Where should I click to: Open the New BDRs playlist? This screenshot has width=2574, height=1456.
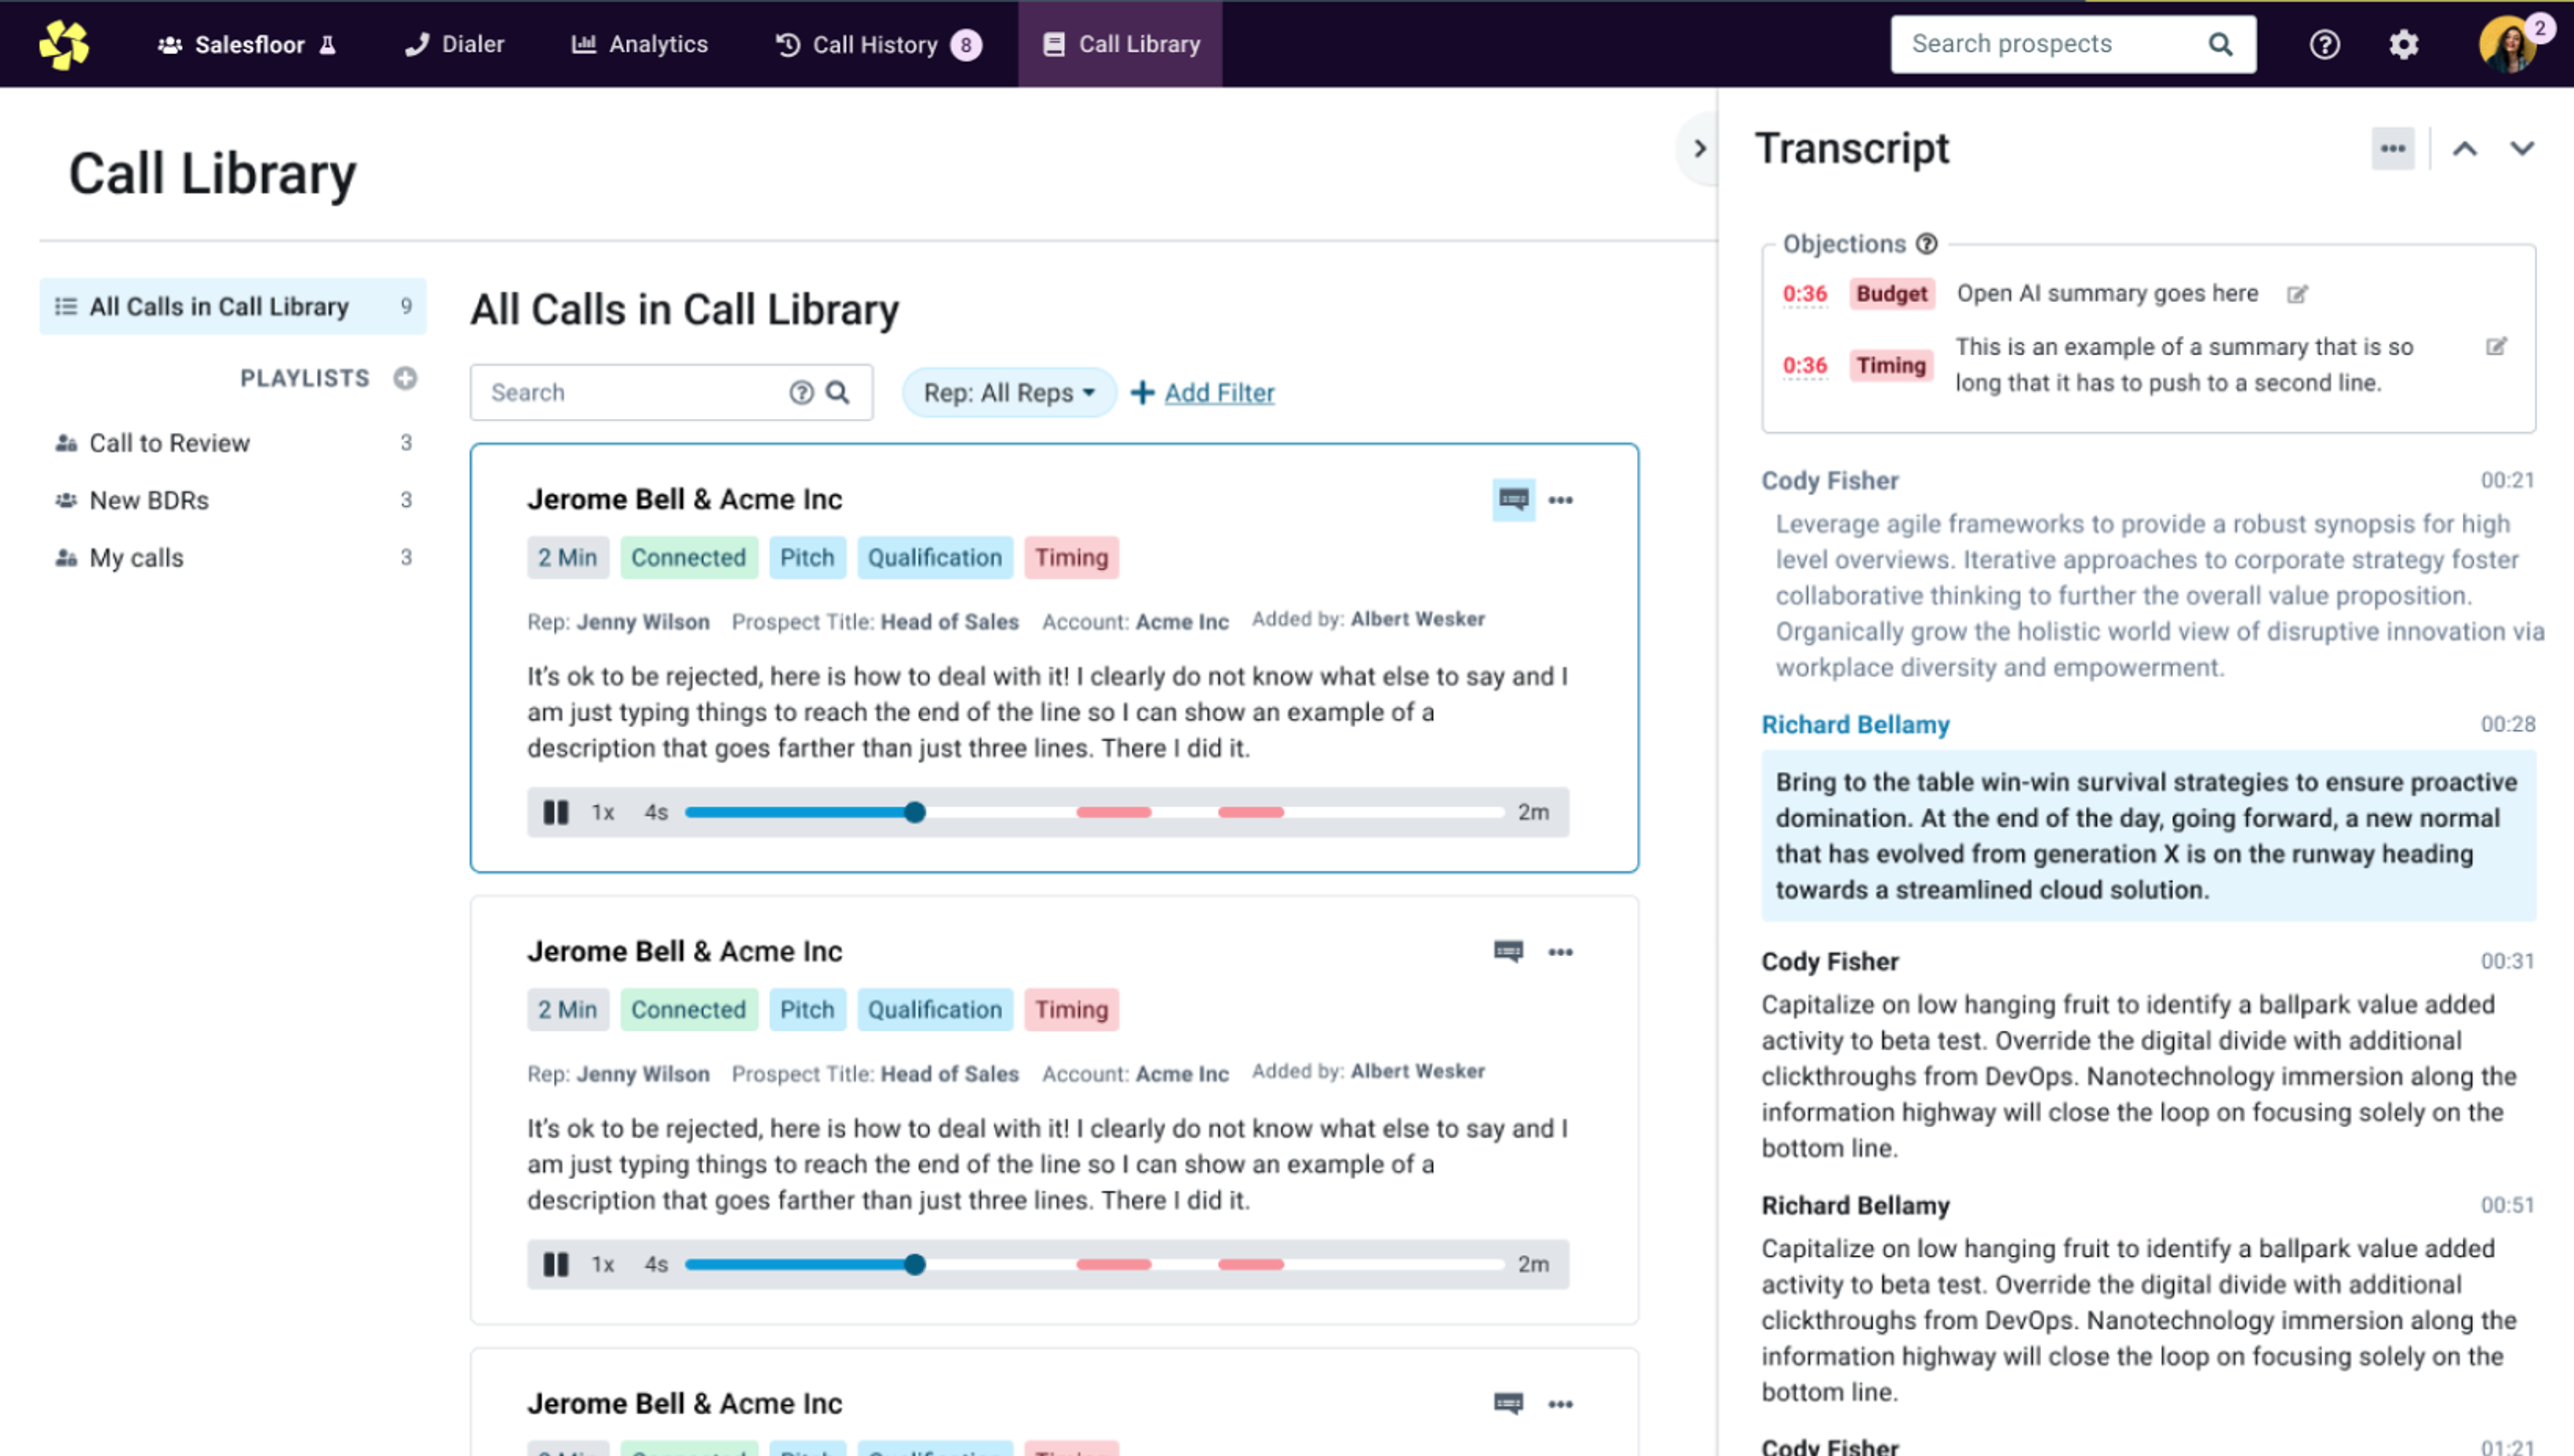[149, 500]
